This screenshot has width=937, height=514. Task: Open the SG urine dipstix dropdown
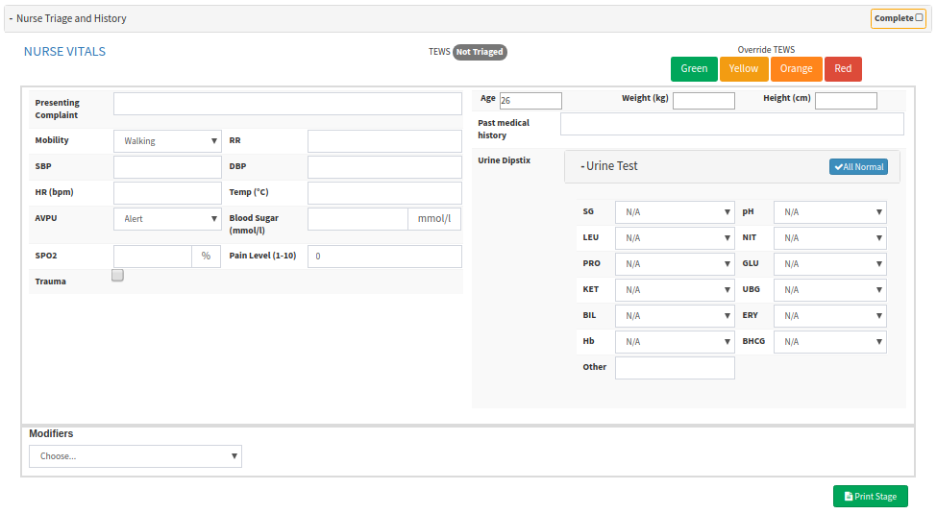click(675, 212)
